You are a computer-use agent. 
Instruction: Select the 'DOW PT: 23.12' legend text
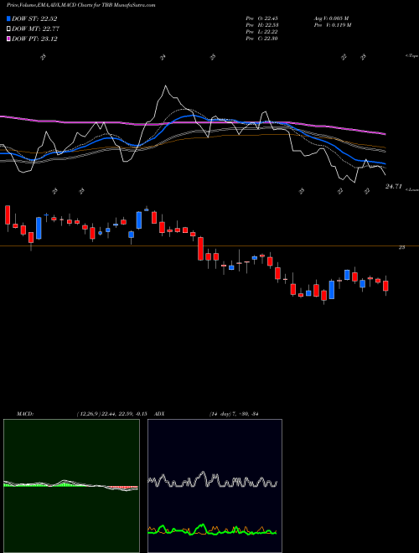pyautogui.click(x=34, y=39)
